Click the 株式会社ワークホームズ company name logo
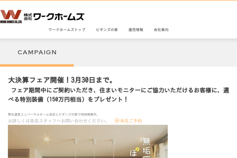 click(54, 17)
